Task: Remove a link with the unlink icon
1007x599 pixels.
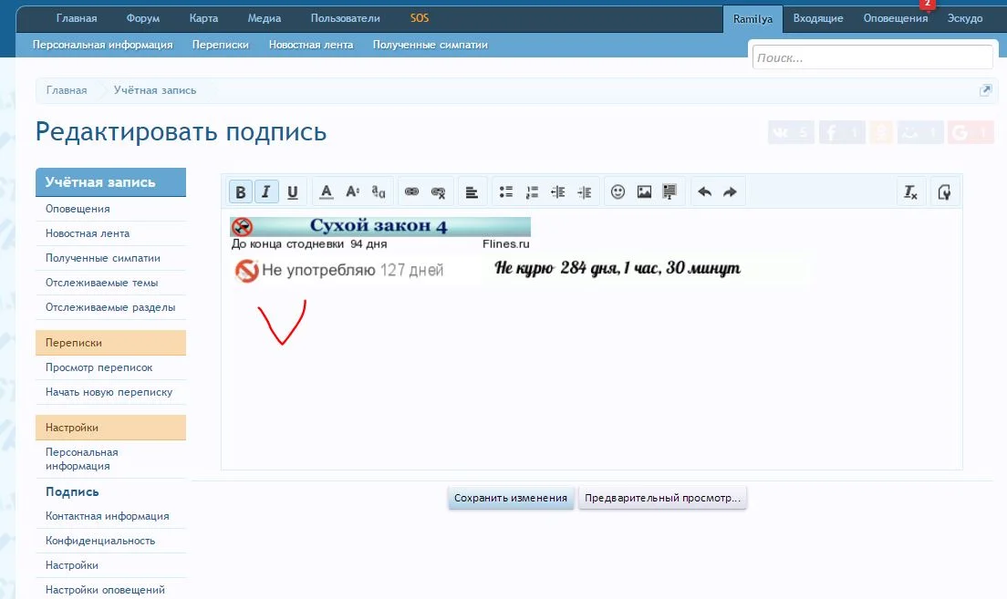Action: [438, 191]
